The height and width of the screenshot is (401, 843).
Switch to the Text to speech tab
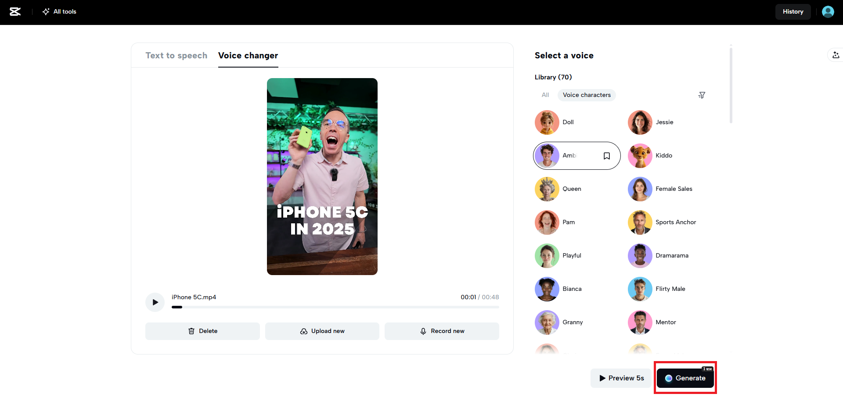click(177, 55)
